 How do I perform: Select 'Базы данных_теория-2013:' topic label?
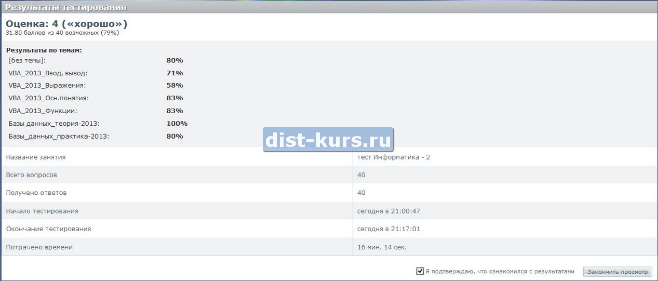54,124
